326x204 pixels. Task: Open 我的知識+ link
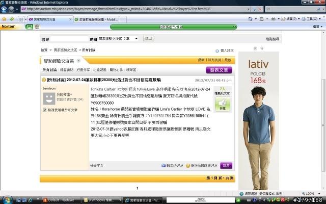[x=64, y=94]
